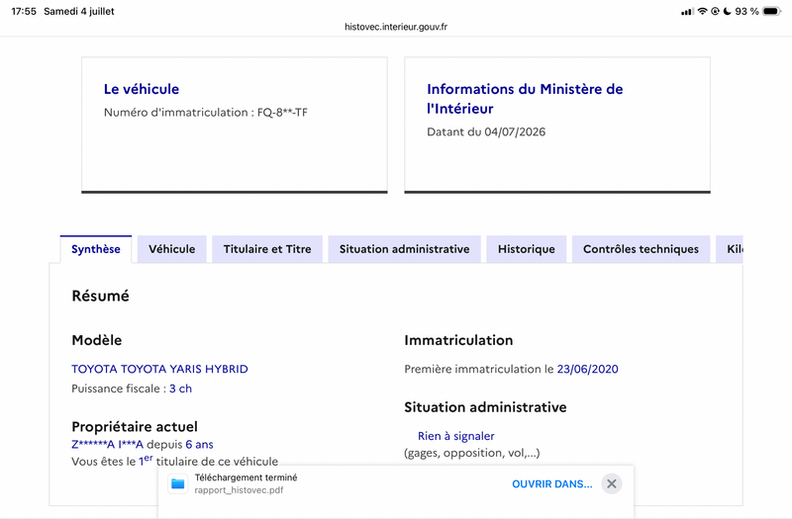Tap the cellular signal bars icon
Image resolution: width=792 pixels, height=519 pixels.
tap(687, 11)
